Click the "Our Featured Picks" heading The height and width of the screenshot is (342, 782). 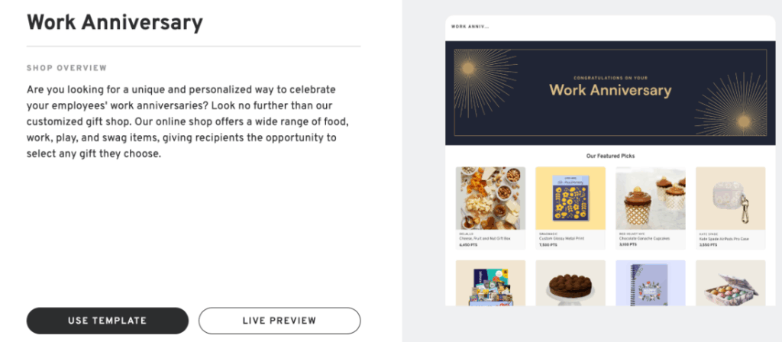coord(610,156)
